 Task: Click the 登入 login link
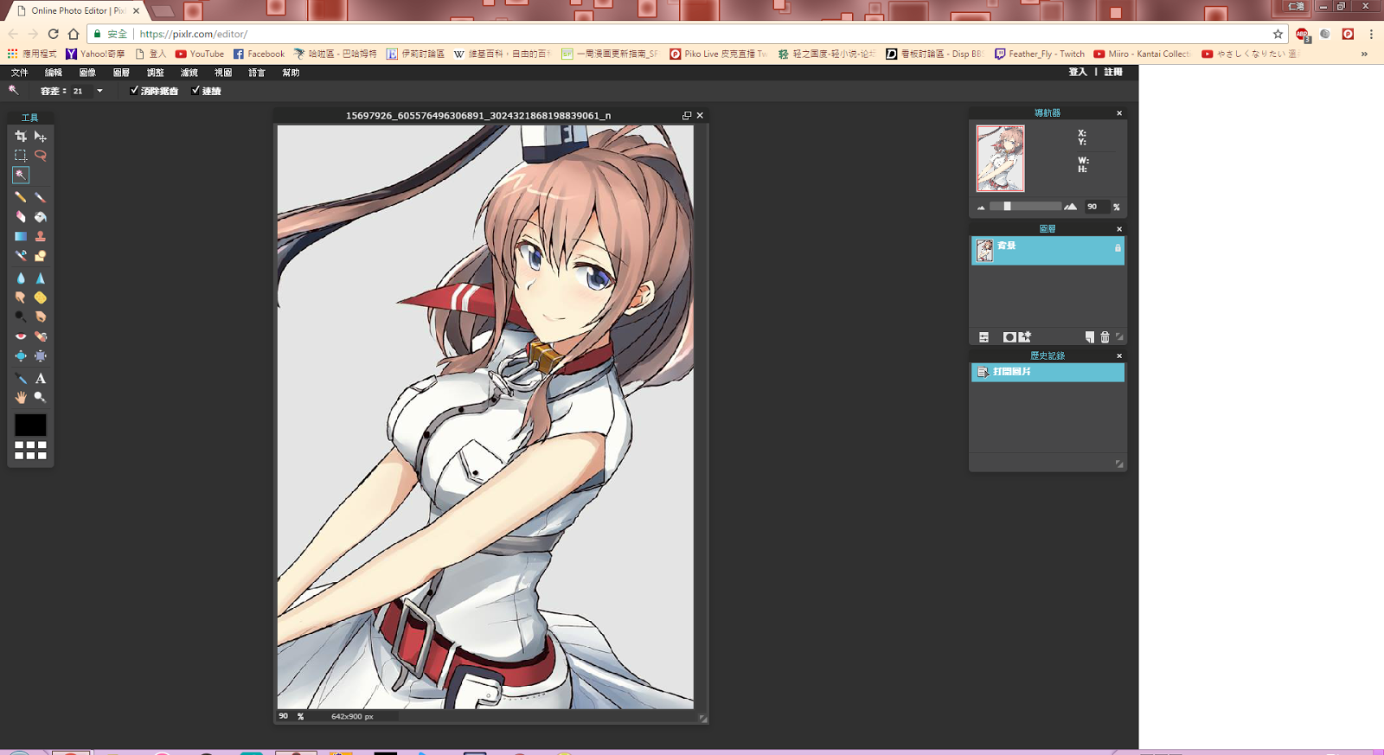click(x=1078, y=72)
